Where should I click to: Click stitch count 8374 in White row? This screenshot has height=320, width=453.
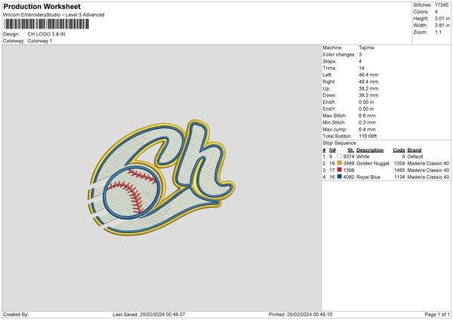[349, 156]
